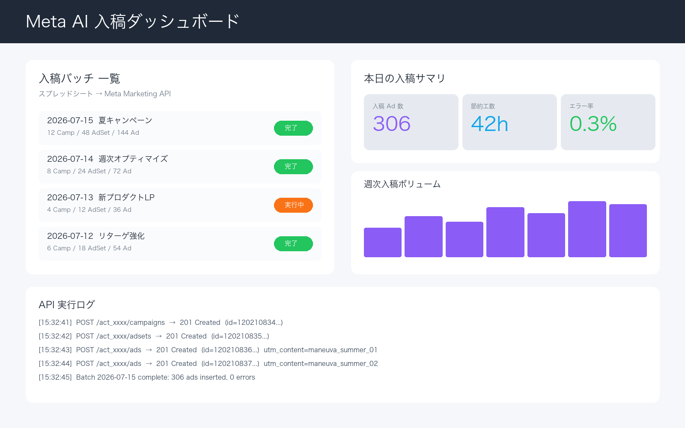
Task: Click the log line with maneuva_summer_01
Action: point(208,350)
